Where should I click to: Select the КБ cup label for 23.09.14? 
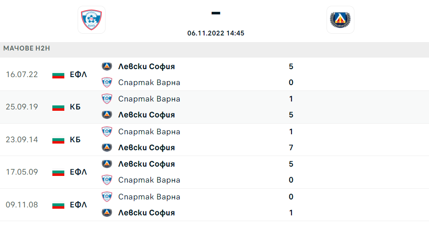tap(75, 140)
